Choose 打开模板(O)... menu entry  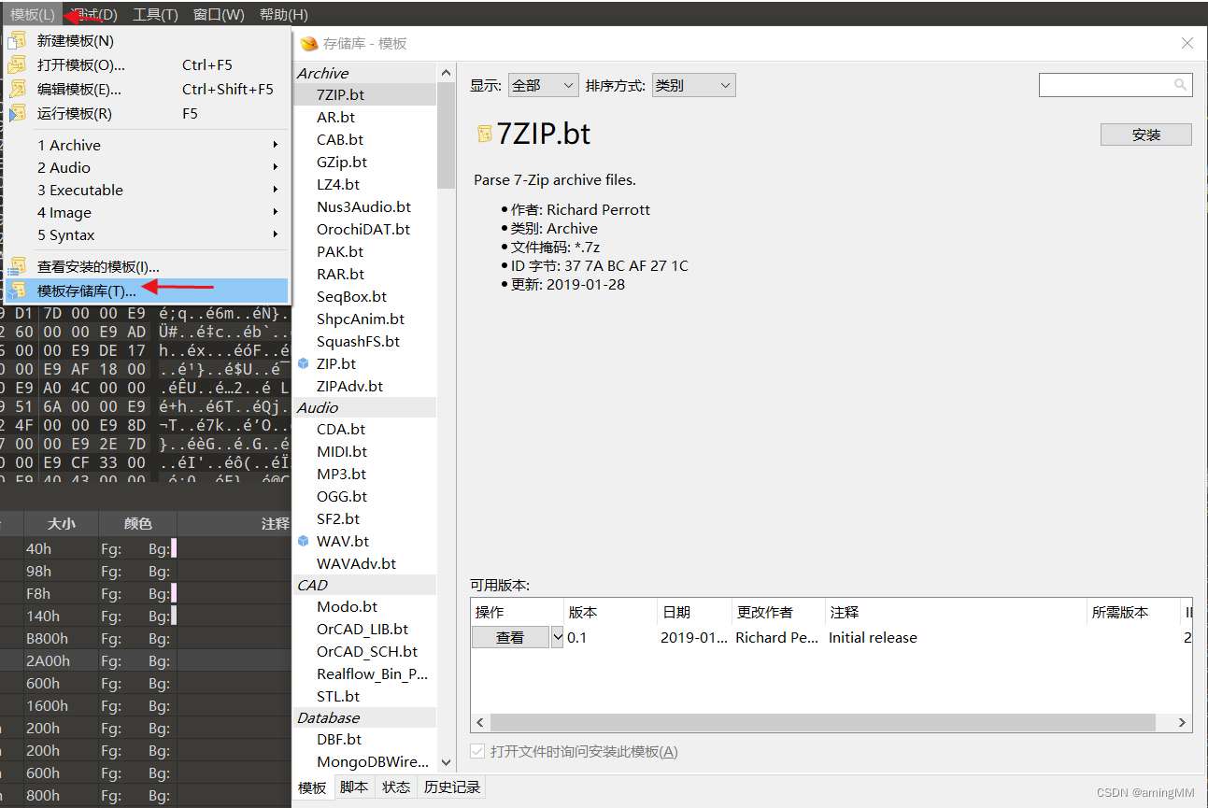click(x=148, y=64)
